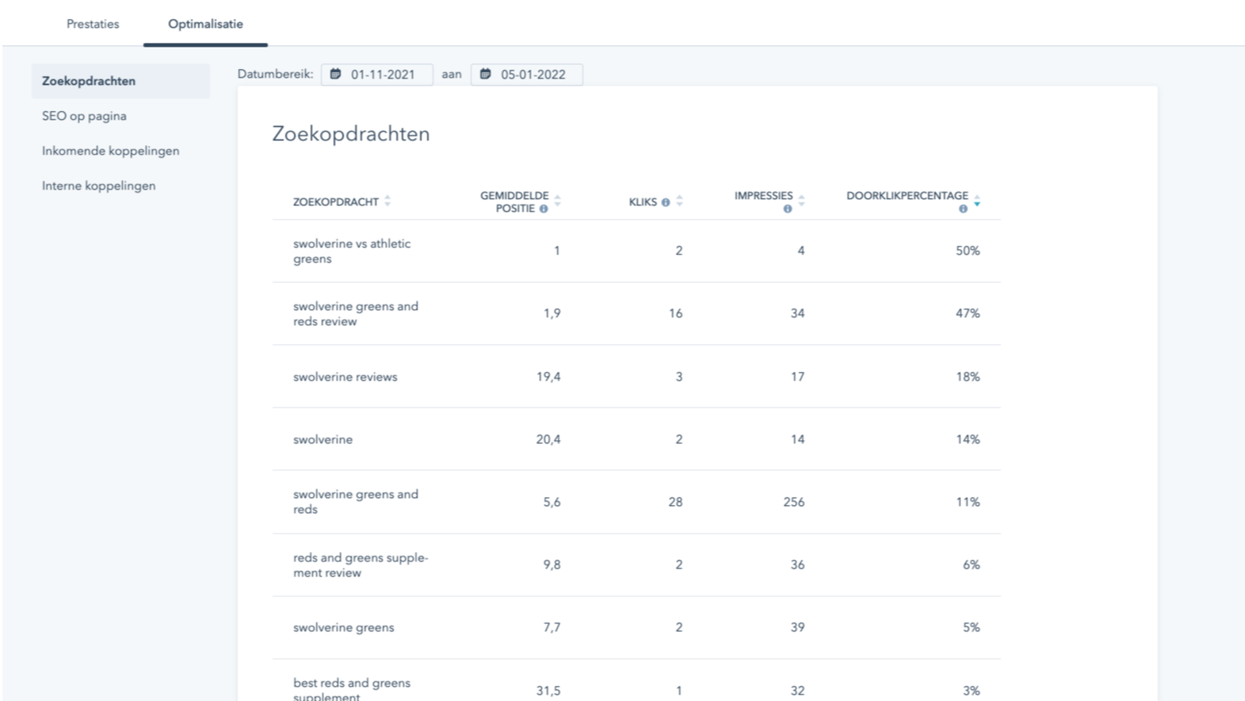Show info tooltip for Gemiddelde Positie
Screen dimensions: 1245x701
point(544,209)
